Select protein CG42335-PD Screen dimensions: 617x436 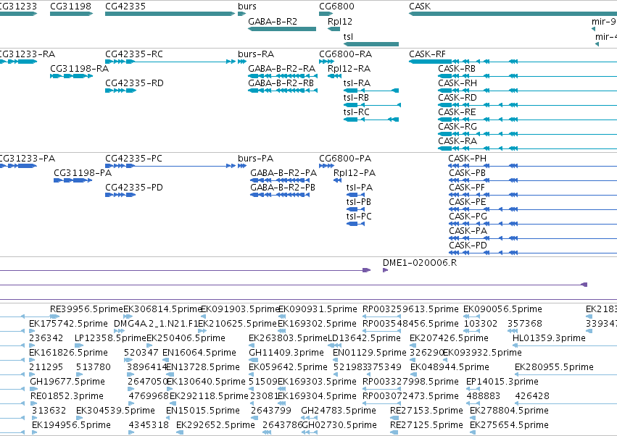(120, 195)
